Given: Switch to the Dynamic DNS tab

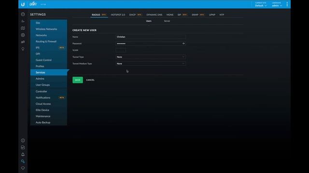Looking at the screenshot, I should point(154,15).
